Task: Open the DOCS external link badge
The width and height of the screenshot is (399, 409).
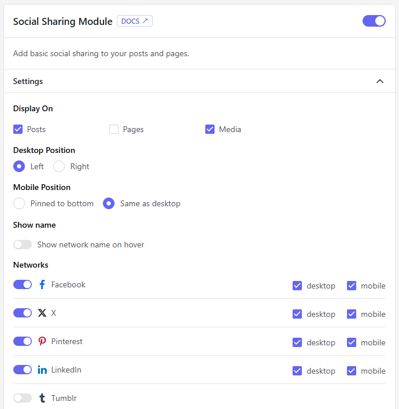Action: [135, 21]
